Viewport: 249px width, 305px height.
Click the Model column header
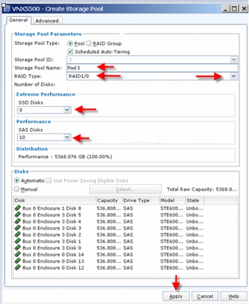coord(173,201)
